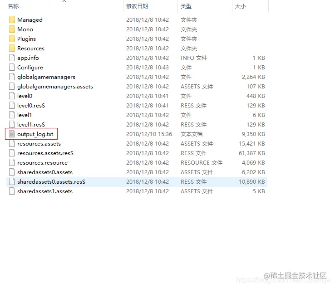The width and height of the screenshot is (335, 288).
Task: Click the Managed folder icon
Action: (12, 20)
